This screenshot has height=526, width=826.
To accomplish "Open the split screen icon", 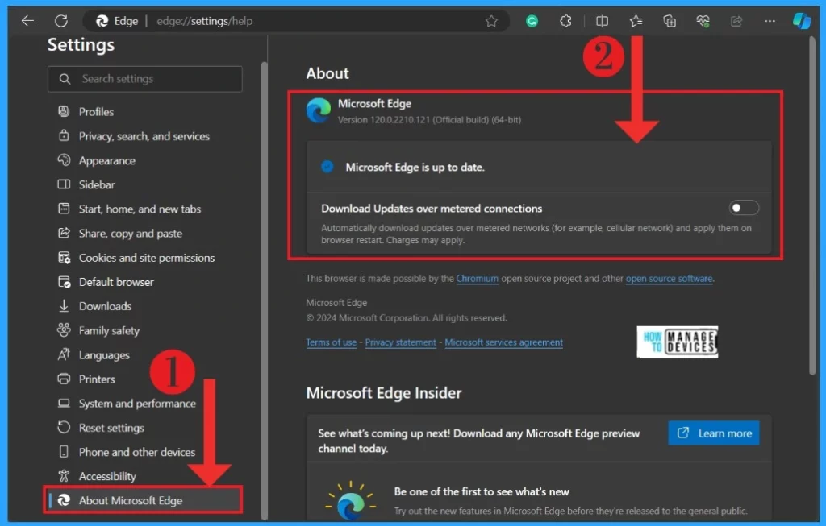I will tap(602, 21).
